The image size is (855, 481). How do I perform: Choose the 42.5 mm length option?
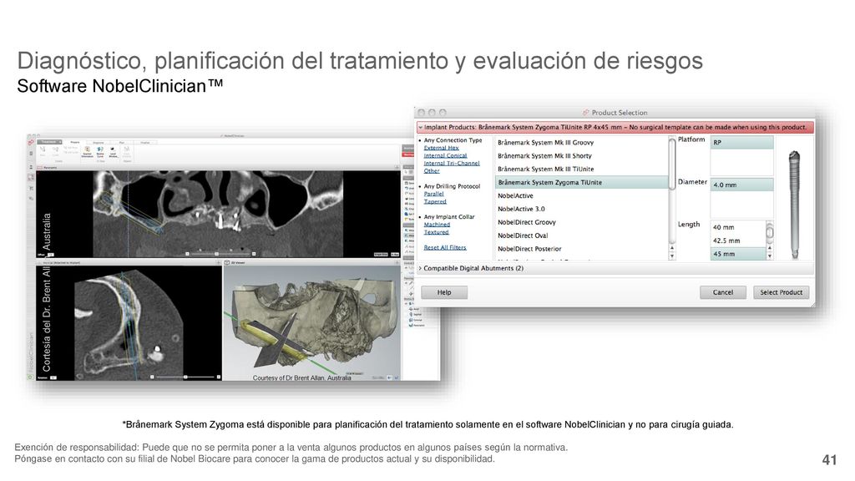pyautogui.click(x=738, y=240)
